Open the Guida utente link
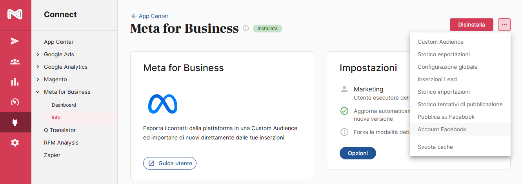Screen dimensions: 522x184 (170, 163)
